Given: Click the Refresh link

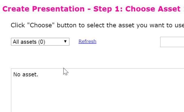Looking at the screenshot, I should coord(87,41).
